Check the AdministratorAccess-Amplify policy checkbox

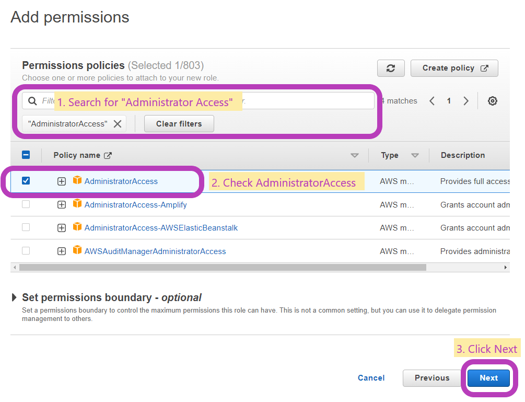26,204
